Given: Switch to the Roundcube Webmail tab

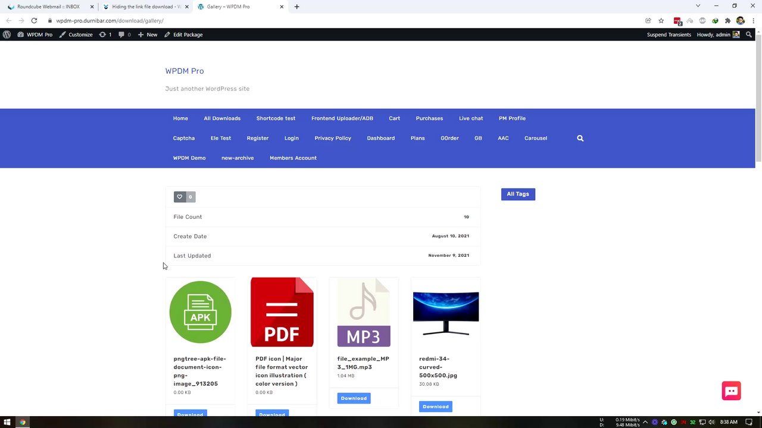Looking at the screenshot, I should pyautogui.click(x=48, y=7).
